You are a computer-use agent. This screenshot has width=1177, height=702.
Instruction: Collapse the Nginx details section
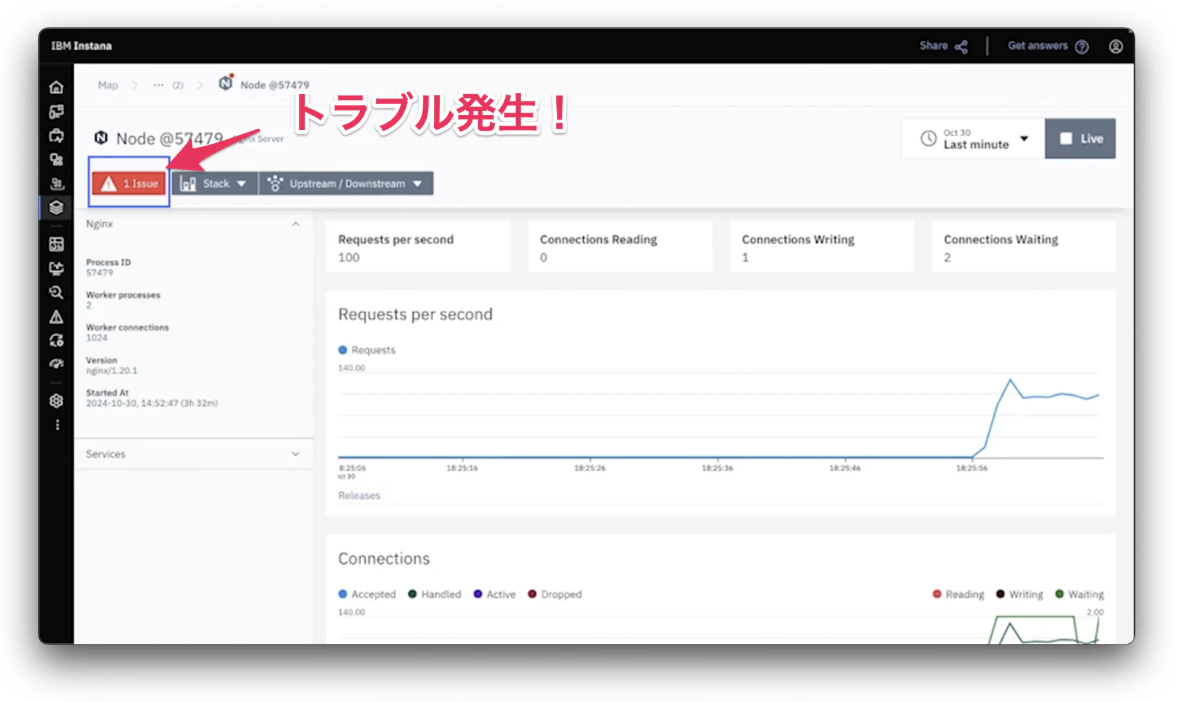pyautogui.click(x=295, y=224)
